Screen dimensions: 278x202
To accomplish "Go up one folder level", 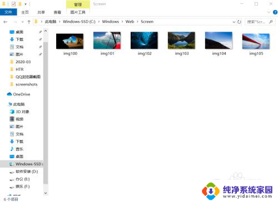I will (x=29, y=22).
